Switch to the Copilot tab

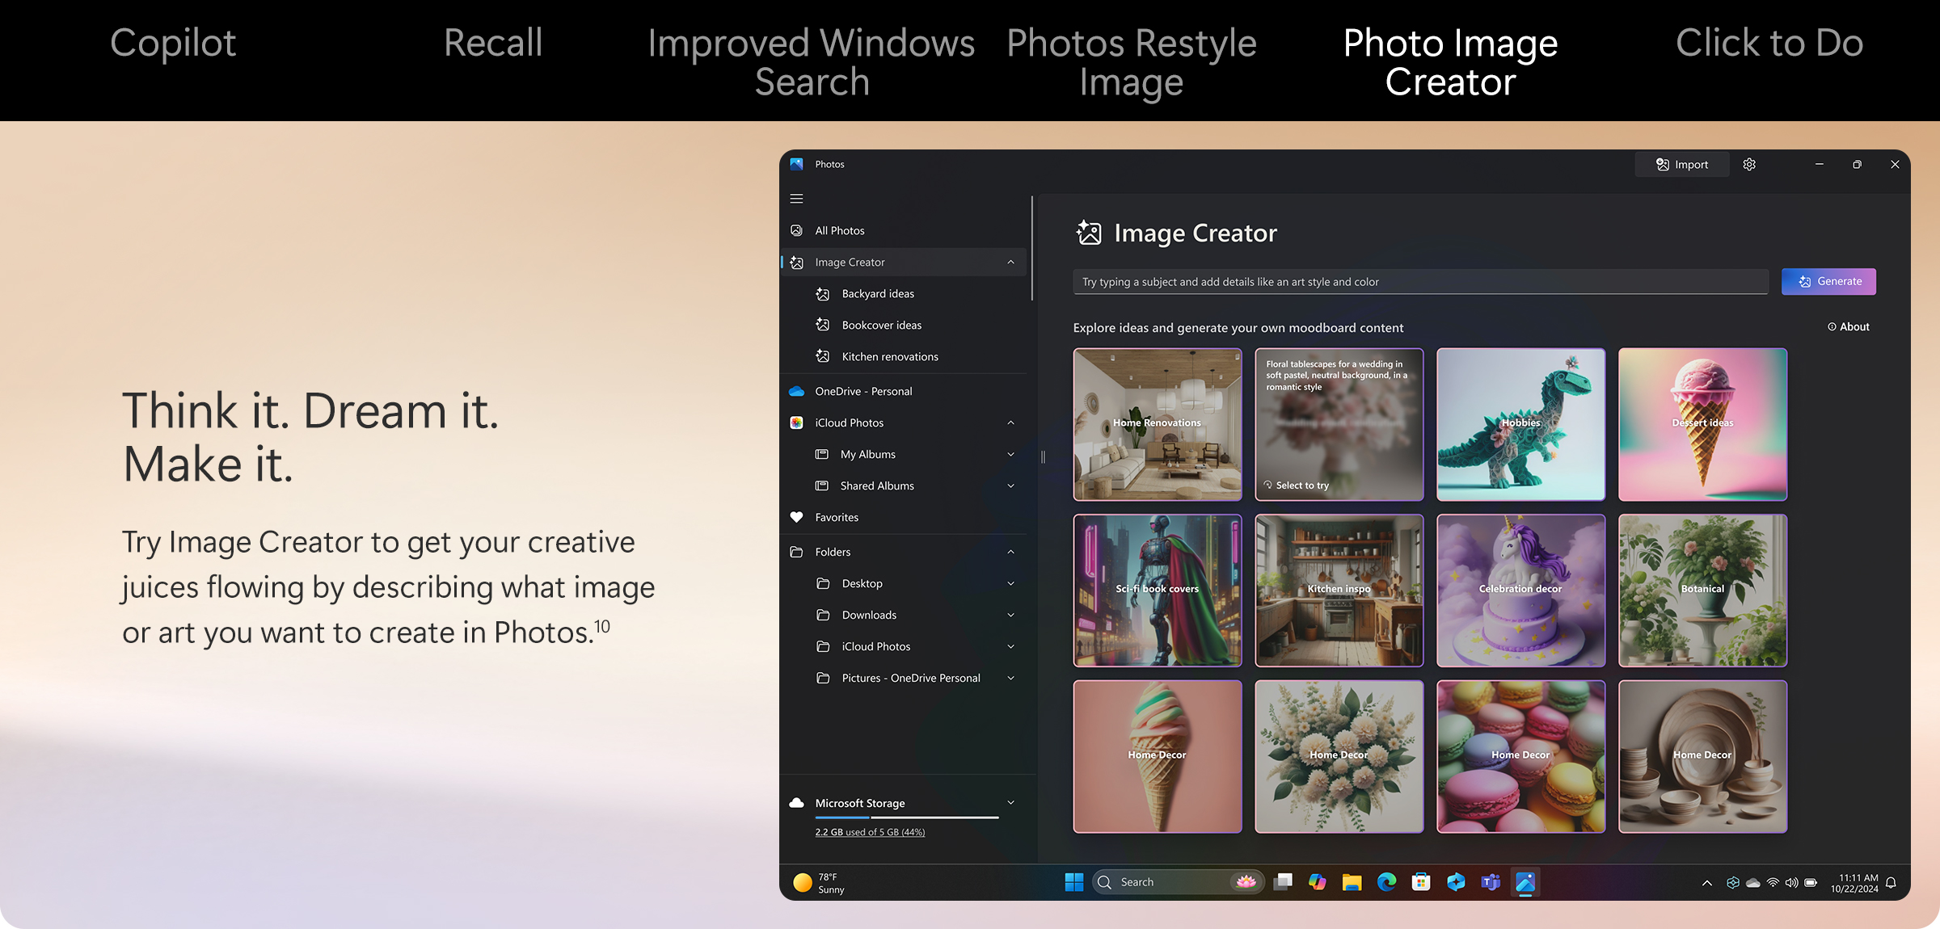pyautogui.click(x=173, y=43)
